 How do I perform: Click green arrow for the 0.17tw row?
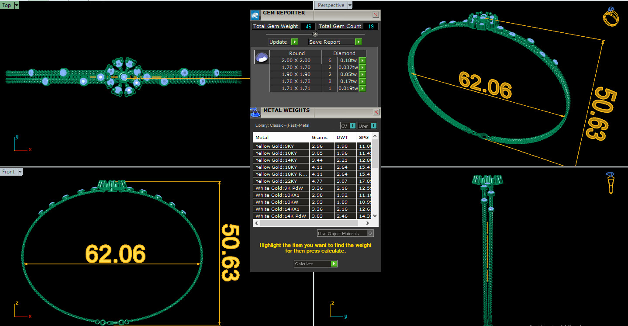pos(362,81)
